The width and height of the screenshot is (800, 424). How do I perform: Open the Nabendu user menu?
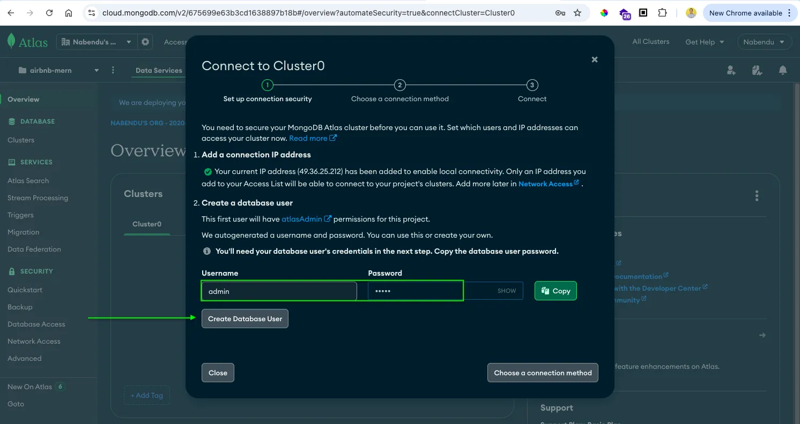(765, 42)
